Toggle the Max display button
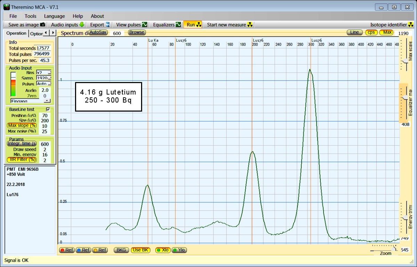The height and width of the screenshot is (267, 417). tap(387, 32)
